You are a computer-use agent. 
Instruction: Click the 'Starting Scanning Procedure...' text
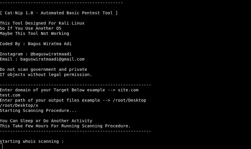coord(38,110)
